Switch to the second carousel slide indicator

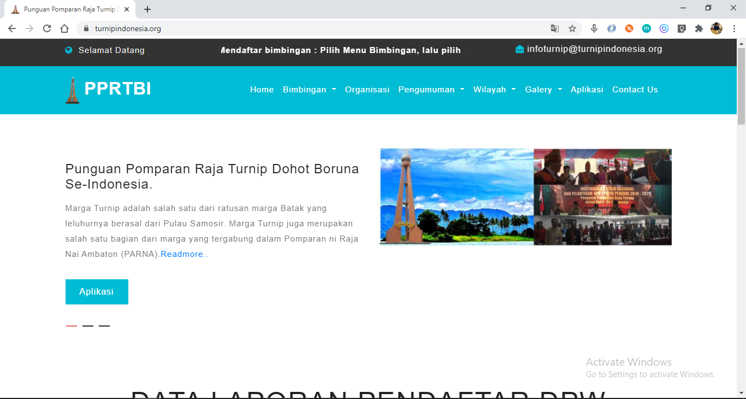click(88, 326)
